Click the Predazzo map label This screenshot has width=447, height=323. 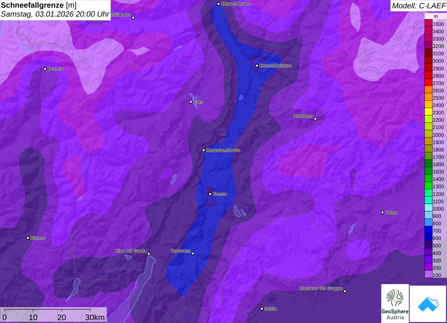click(x=303, y=116)
